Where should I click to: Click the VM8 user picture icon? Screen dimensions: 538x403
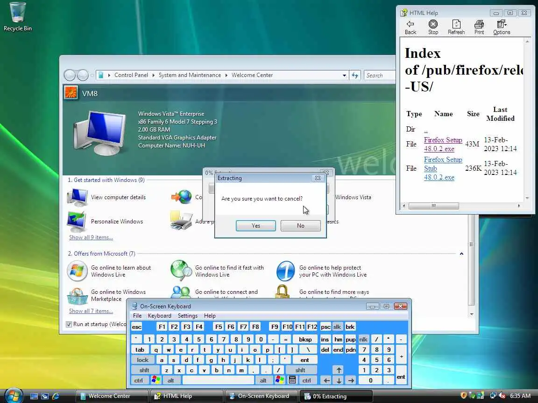click(x=71, y=93)
